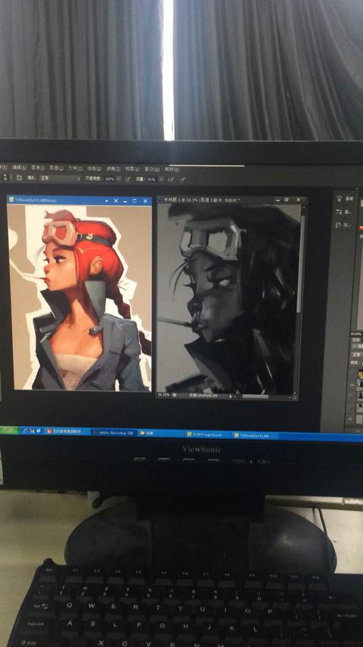Click the 锁定 lock options in Layers panel
363x647 pixels.
[x=355, y=363]
